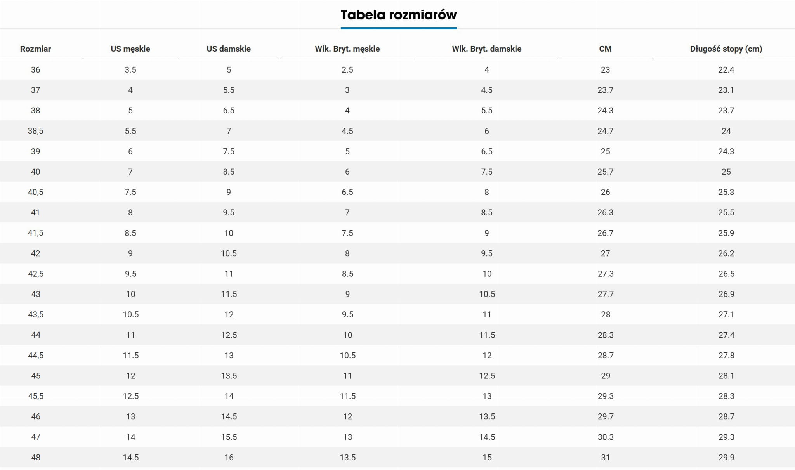Click the Wlk. Bryt. damskie header
The image size is (795, 470).
click(486, 49)
